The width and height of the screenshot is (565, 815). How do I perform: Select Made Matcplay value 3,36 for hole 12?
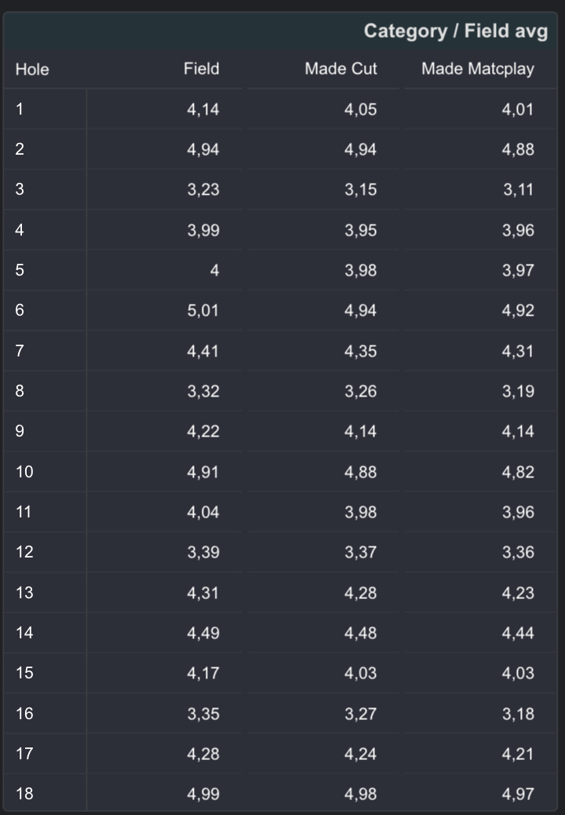518,552
